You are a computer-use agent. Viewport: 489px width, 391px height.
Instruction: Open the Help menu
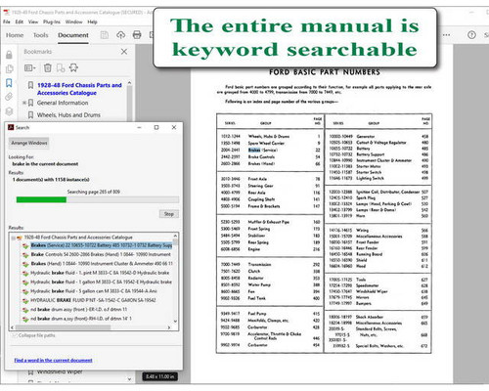(x=92, y=22)
